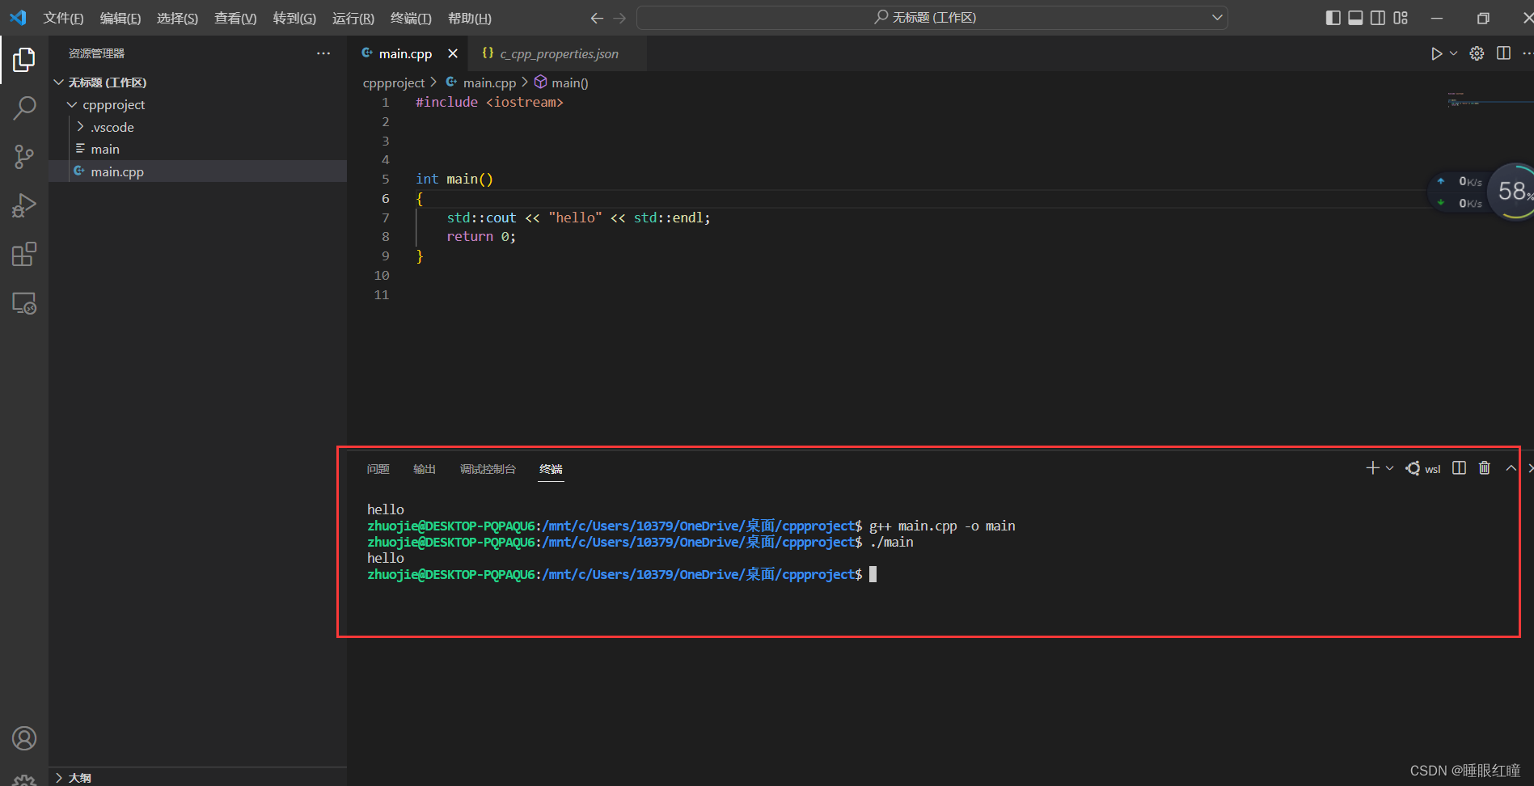Open the Search view in activity bar
Viewport: 1534px width, 786px height.
[x=24, y=108]
